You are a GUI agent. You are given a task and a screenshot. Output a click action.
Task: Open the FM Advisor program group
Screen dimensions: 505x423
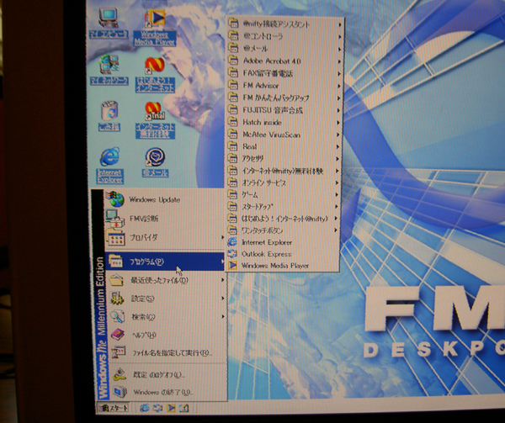(x=284, y=86)
